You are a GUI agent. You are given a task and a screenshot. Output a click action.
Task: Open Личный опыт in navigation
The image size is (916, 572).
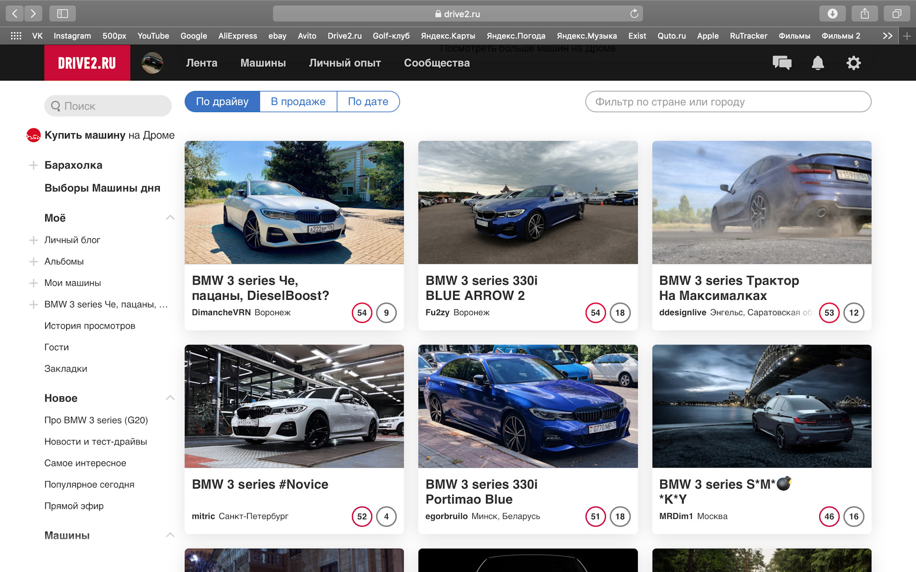tap(344, 63)
